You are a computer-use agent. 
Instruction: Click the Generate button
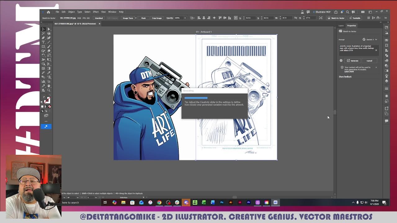(353, 61)
